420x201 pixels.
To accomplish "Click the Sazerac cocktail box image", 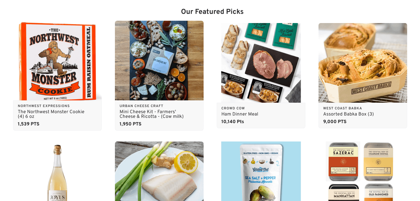I will click(343, 162).
